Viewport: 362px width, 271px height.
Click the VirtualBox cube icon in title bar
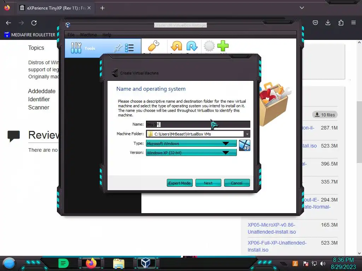pyautogui.click(x=68, y=25)
